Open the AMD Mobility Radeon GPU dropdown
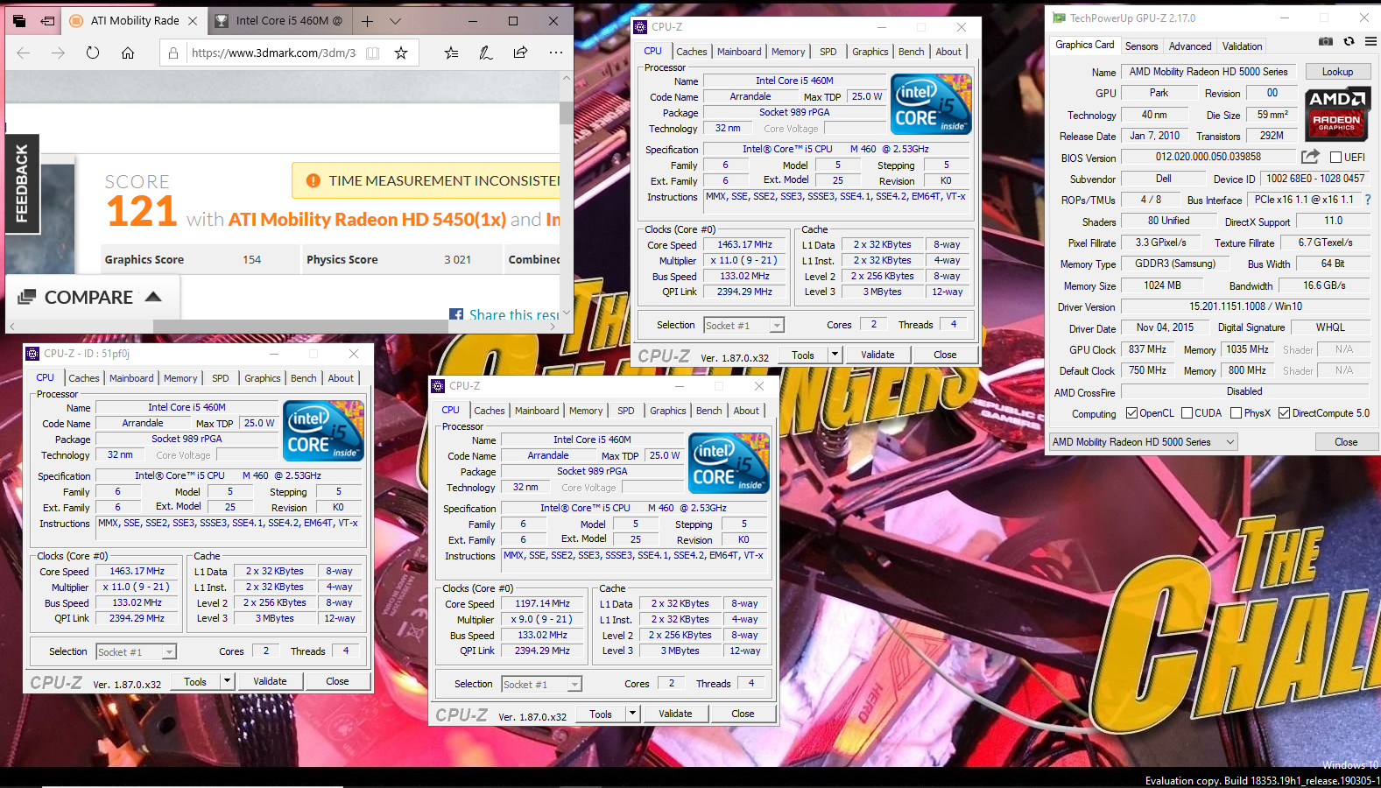Viewport: 1381px width, 788px height. tap(1143, 442)
